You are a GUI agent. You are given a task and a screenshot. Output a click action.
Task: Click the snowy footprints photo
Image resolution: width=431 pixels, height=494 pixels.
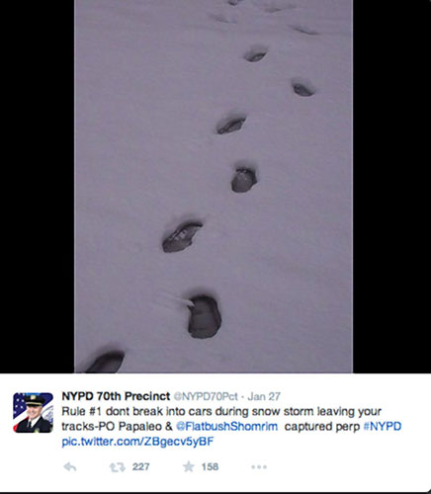click(x=214, y=187)
